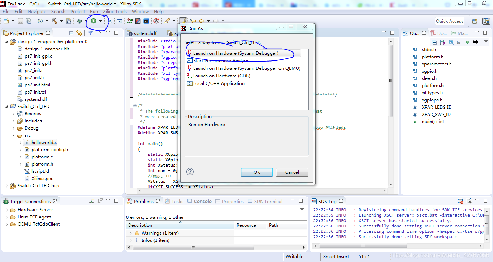Click the highlighter pen toolbar icon
Image resolution: width=493 pixels, height=262 pixels.
(x=183, y=21)
